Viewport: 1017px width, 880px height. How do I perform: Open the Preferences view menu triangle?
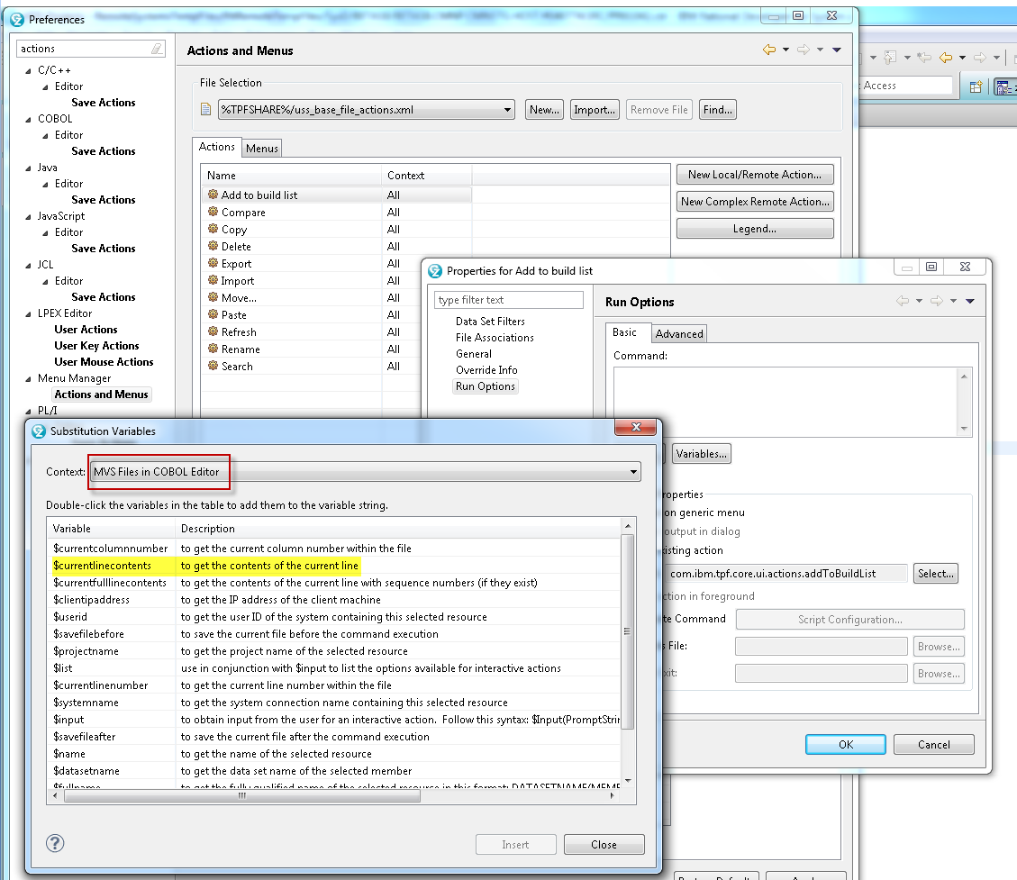point(837,50)
